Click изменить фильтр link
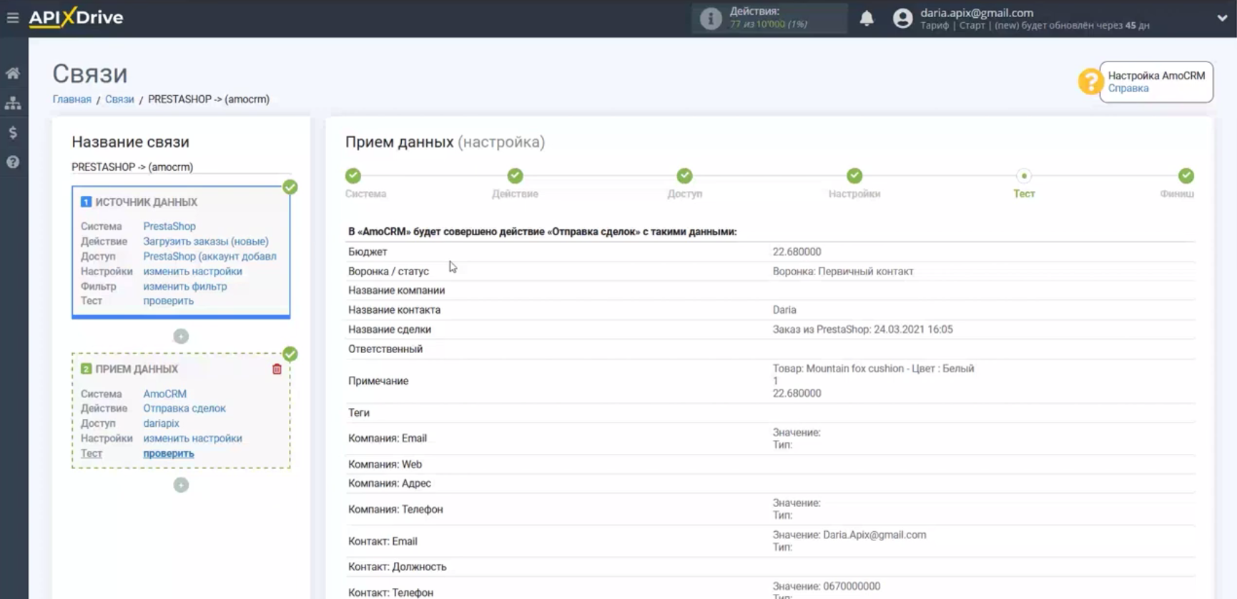Screen dimensions: 1237x599 point(185,287)
